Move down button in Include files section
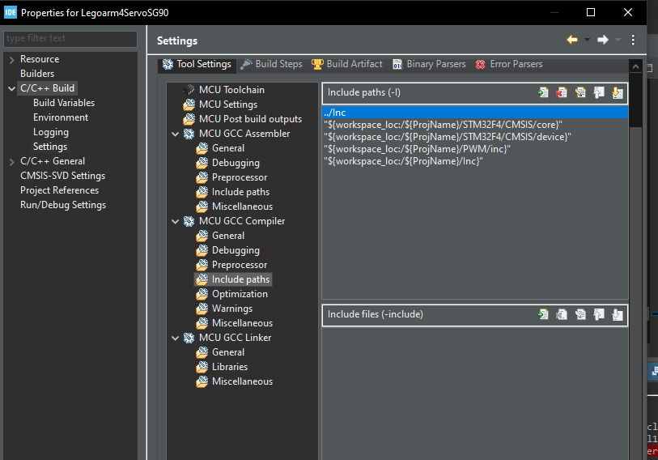The height and width of the screenshot is (460, 658). click(618, 314)
